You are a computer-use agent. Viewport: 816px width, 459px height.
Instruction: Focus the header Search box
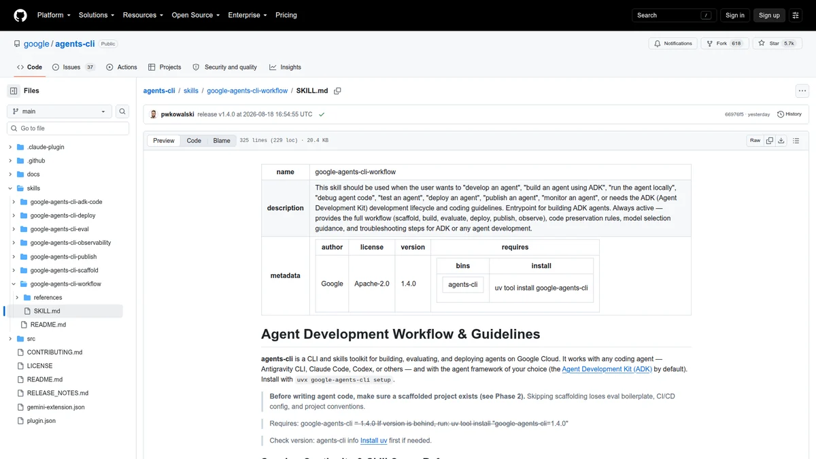pos(674,15)
